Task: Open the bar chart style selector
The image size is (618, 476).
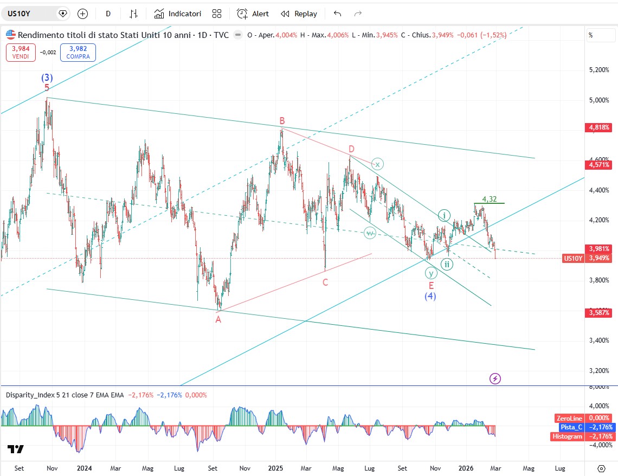Action: coord(133,14)
